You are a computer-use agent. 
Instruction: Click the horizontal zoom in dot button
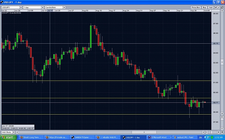point(219,132)
